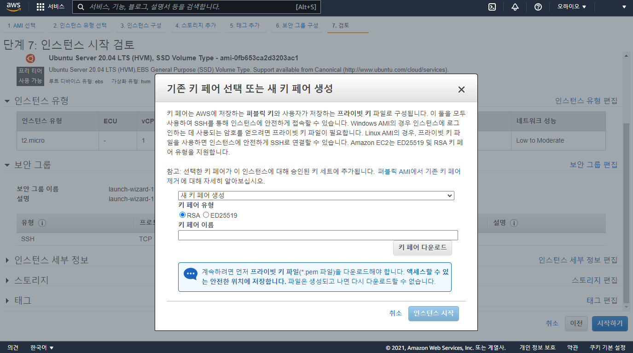This screenshot has height=353, width=633.
Task: Click the t2.micro table cell
Action: (58, 140)
